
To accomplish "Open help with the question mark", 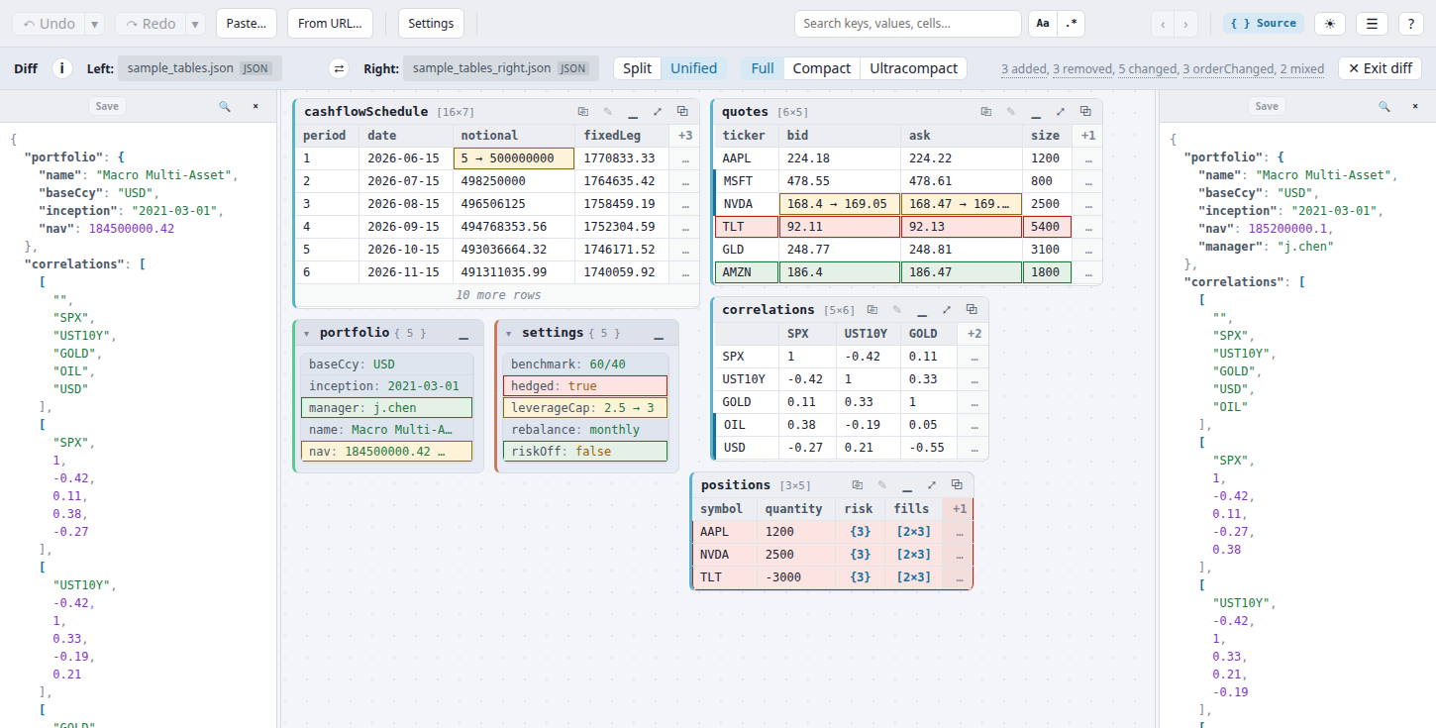I will pos(1410,24).
